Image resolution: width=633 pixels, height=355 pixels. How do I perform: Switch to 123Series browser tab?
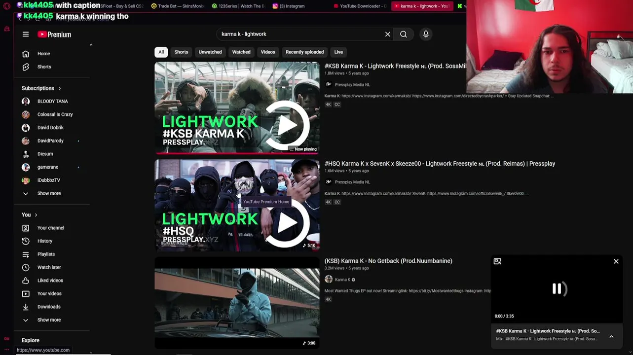[238, 6]
